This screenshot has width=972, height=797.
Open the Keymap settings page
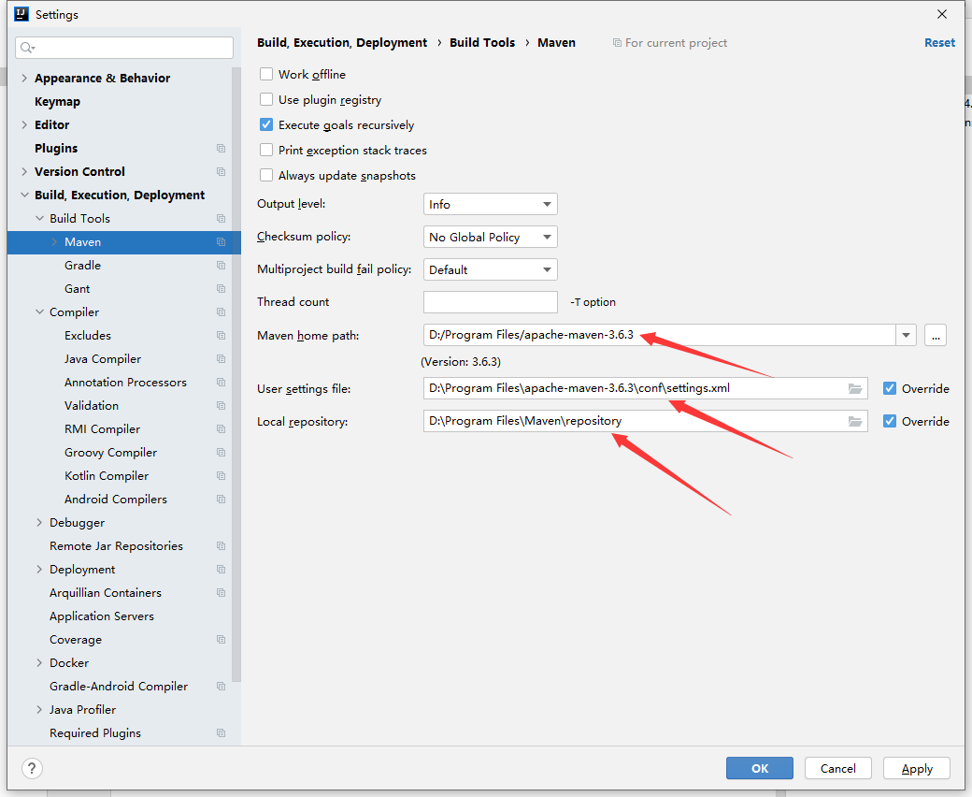pos(57,102)
